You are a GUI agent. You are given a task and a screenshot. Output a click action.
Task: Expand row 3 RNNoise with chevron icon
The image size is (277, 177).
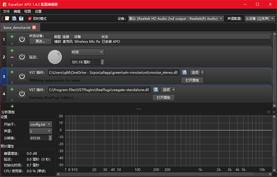[x=12, y=82]
